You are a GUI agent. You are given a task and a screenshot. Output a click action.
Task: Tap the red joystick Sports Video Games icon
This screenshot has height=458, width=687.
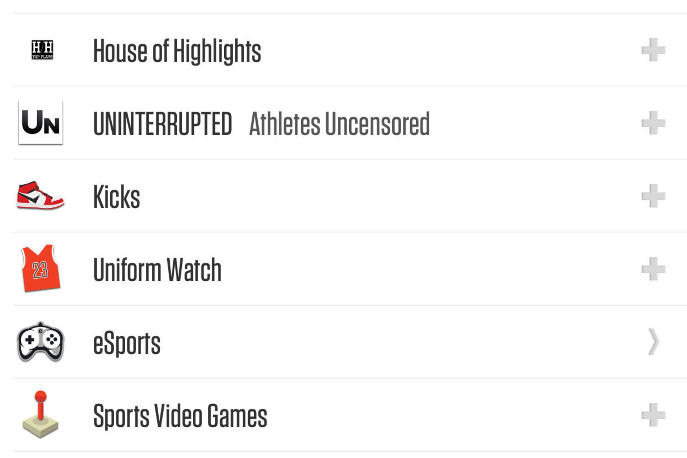(x=41, y=415)
